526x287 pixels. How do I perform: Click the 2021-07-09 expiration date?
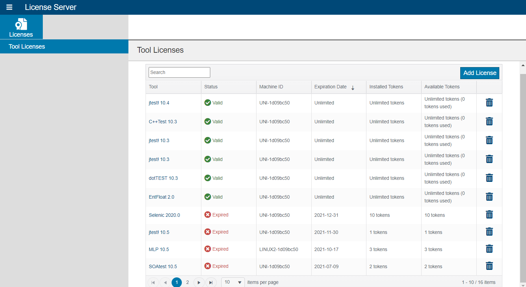[326, 266]
